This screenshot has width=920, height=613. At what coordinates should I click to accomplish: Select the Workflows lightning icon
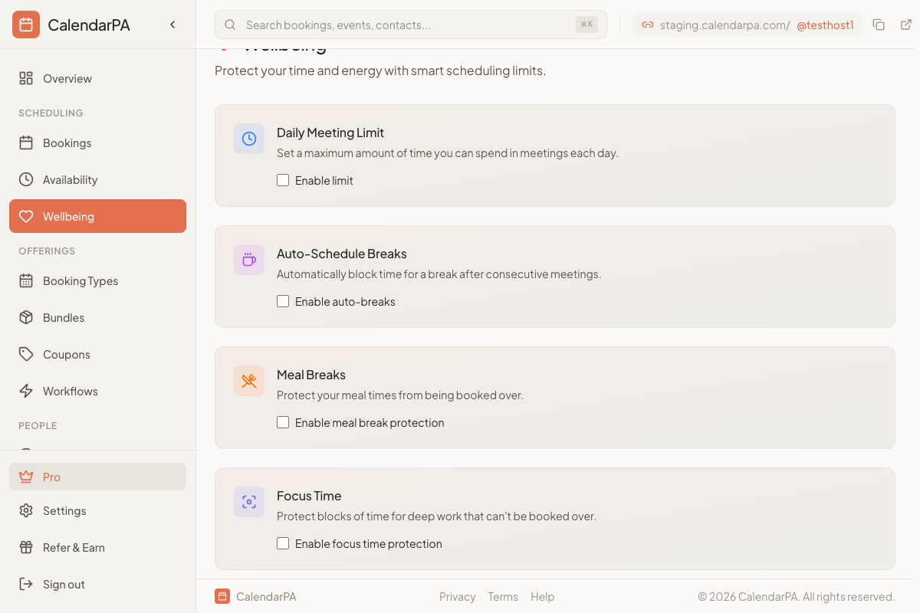[x=26, y=391]
